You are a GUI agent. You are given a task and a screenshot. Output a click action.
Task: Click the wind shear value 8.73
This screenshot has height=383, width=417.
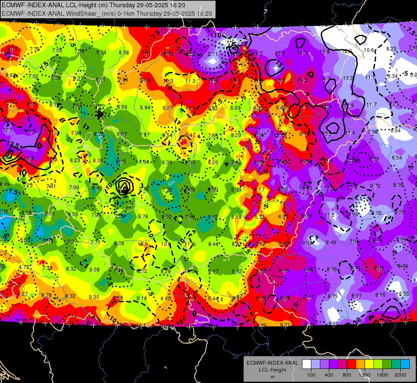[332, 296]
